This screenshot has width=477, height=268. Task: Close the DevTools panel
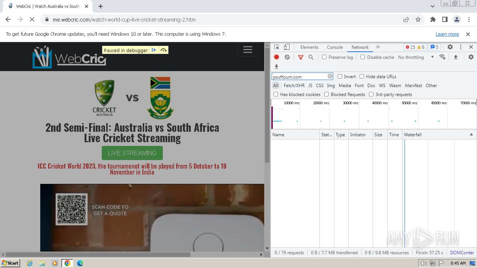(471, 47)
